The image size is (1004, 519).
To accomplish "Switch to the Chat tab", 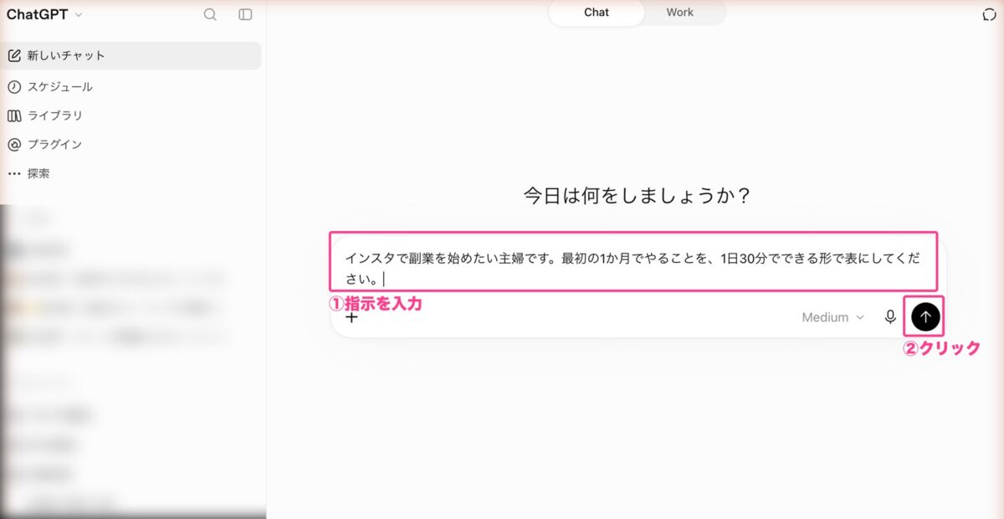I will (597, 13).
